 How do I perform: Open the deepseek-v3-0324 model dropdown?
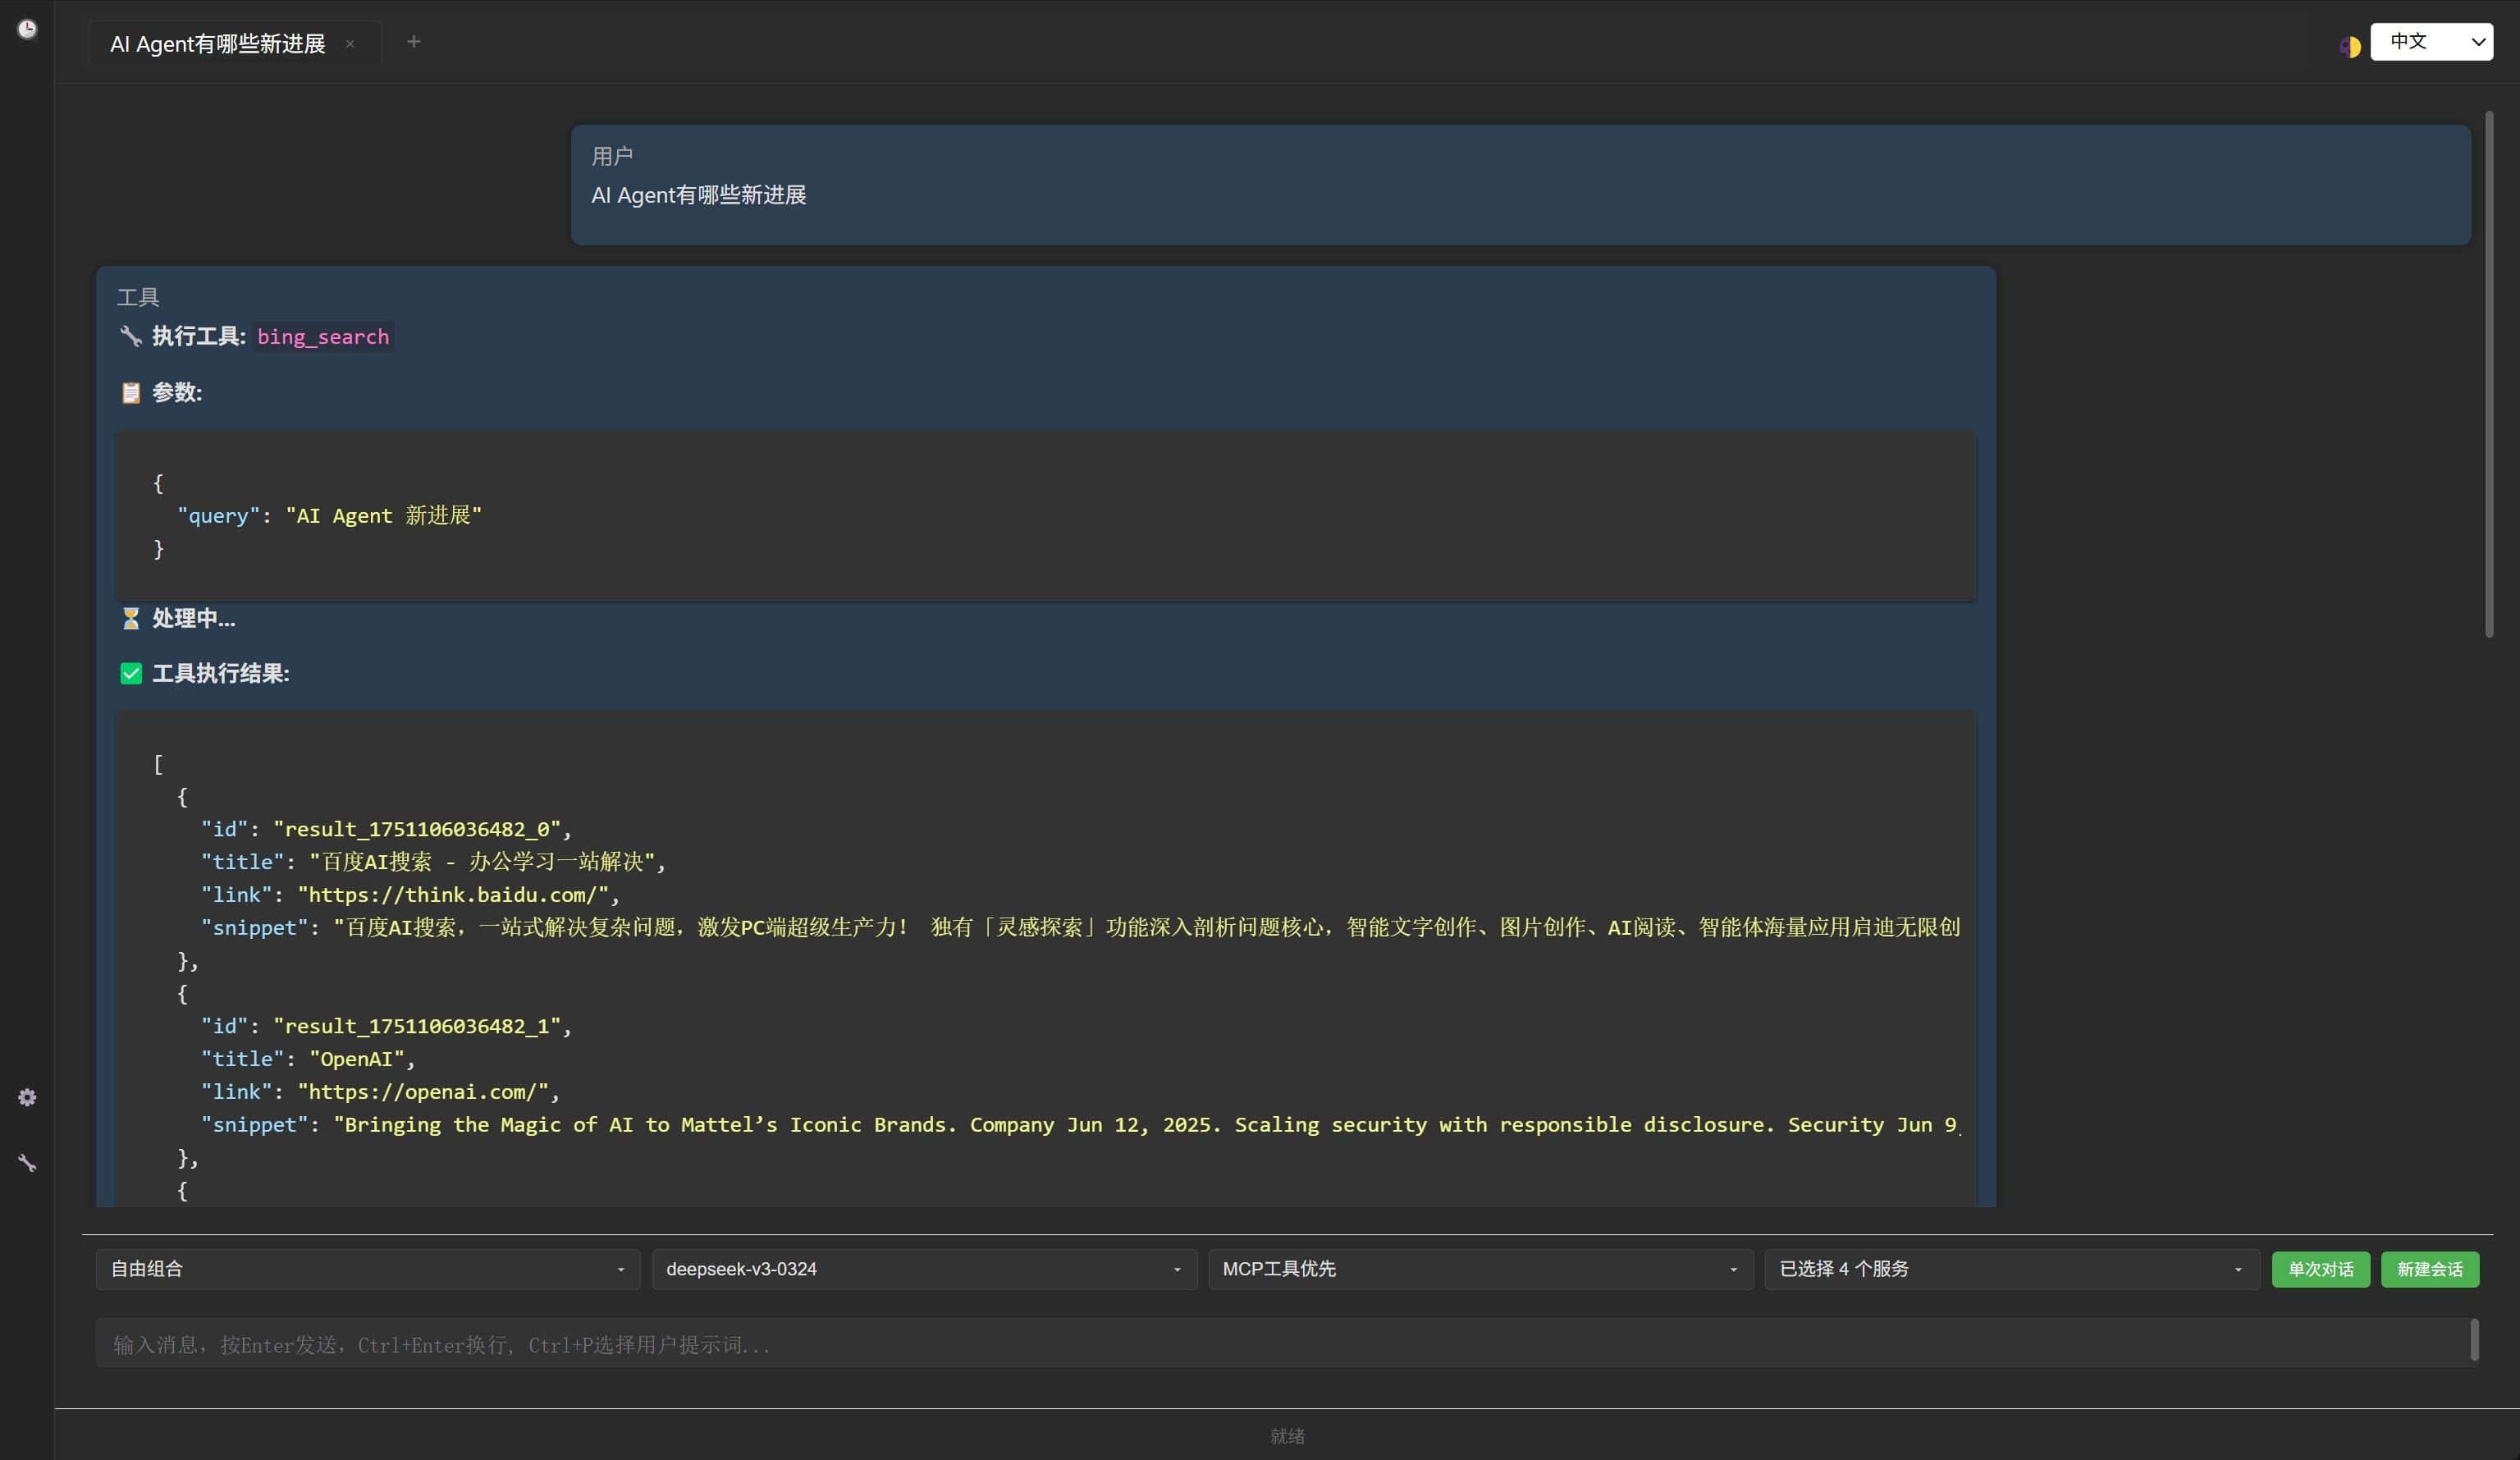pos(923,1269)
